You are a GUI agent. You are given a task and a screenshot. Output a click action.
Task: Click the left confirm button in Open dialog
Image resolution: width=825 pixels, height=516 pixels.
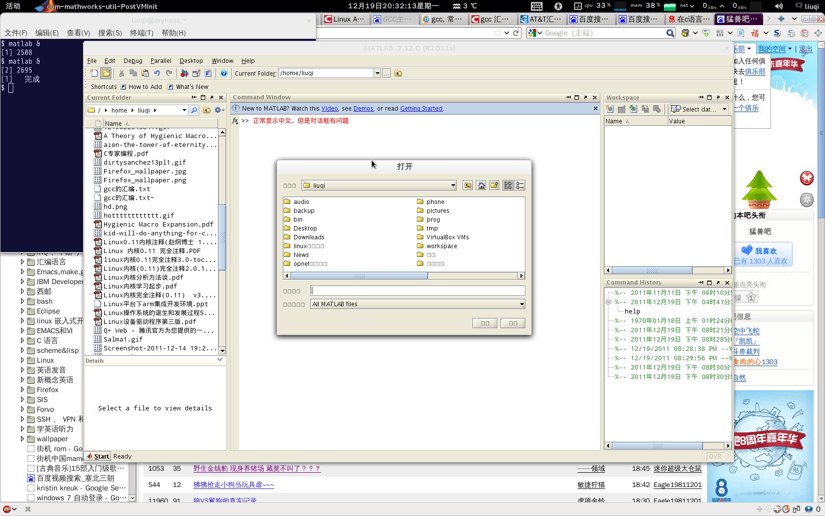485,323
